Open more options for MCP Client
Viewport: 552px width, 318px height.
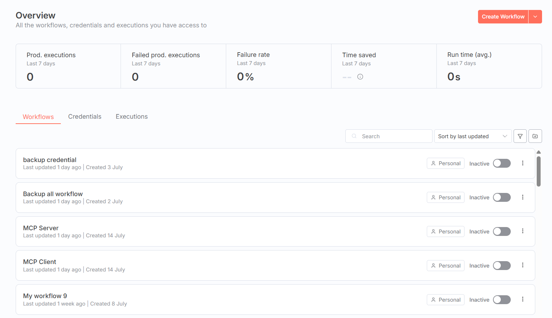coord(523,265)
